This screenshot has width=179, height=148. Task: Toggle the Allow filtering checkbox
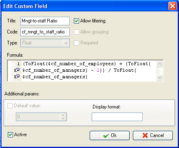tap(76, 21)
